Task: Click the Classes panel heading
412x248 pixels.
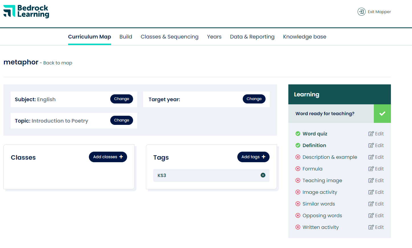Action: click(x=23, y=157)
